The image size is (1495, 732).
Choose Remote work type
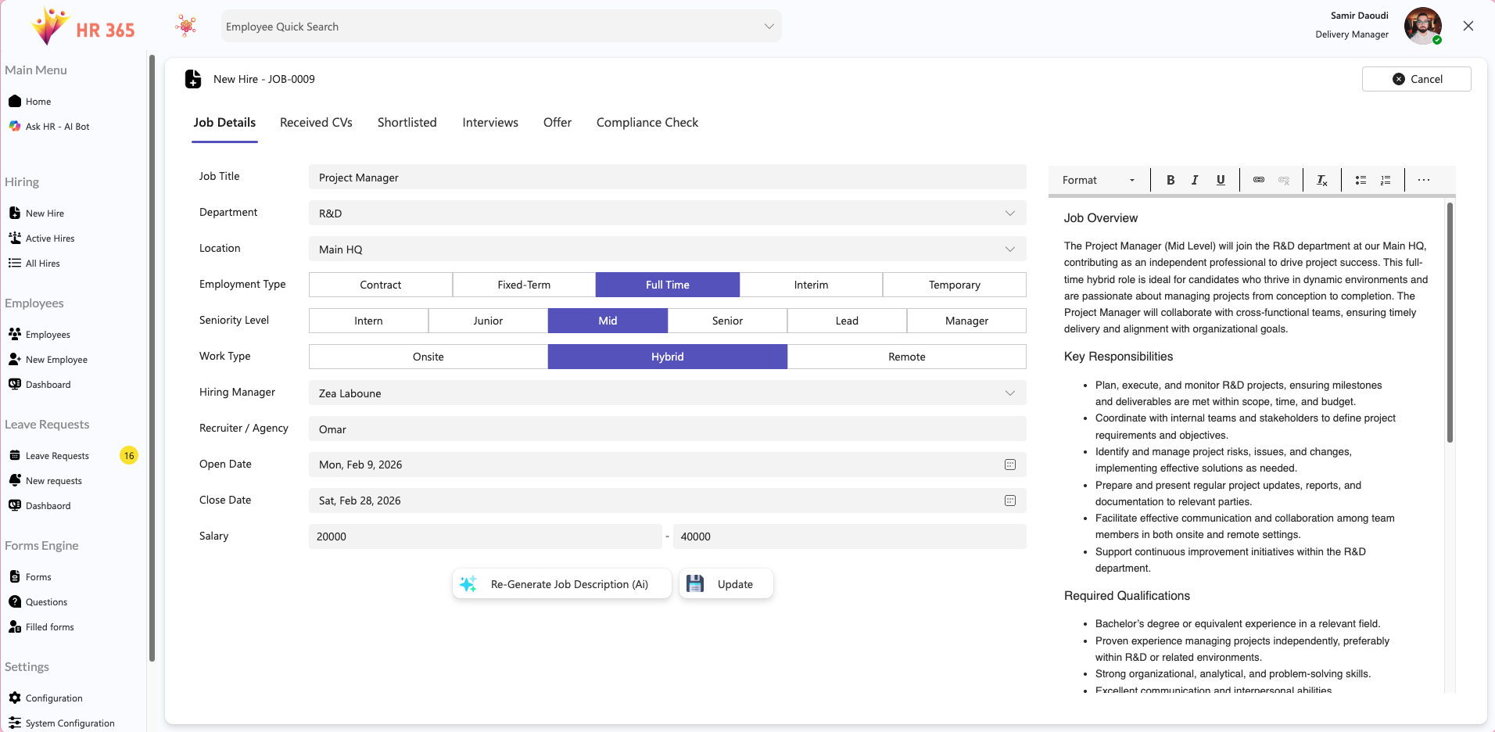click(906, 357)
